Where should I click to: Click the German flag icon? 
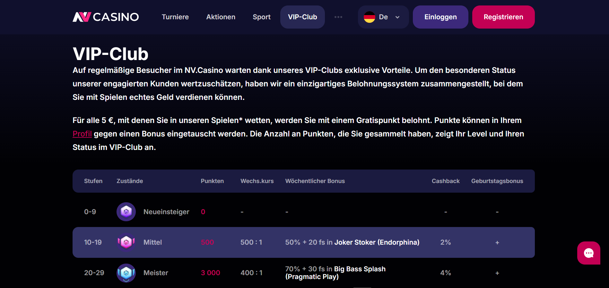(370, 17)
